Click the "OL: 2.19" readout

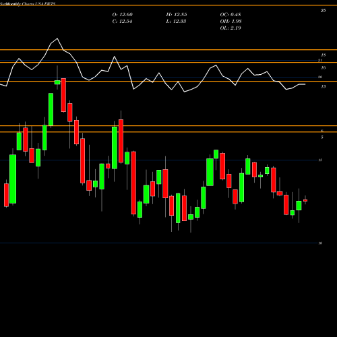[x=231, y=28]
